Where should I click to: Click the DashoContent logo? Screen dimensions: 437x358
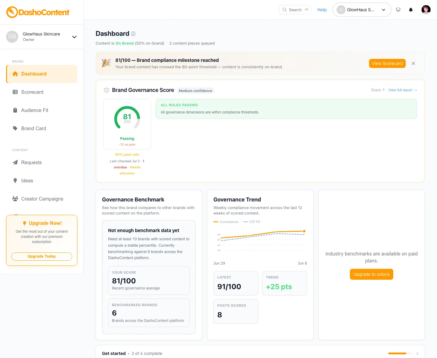click(x=38, y=12)
